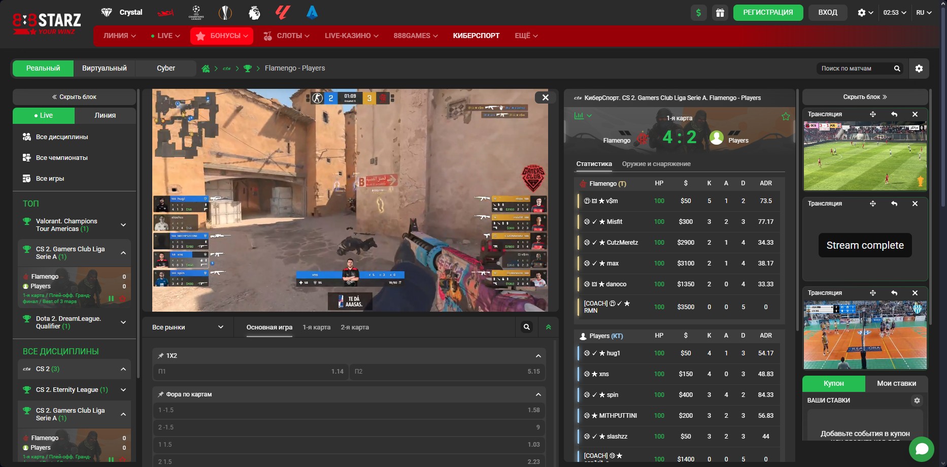The width and height of the screenshot is (947, 467).
Task: Switch to Cyber mode
Action: 166,69
